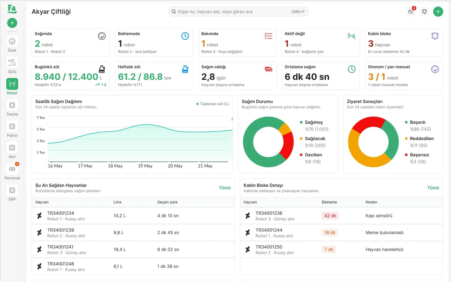This screenshot has height=282, width=451.
Task: Toggle the Başarılı legend entry
Action: coord(418,126)
